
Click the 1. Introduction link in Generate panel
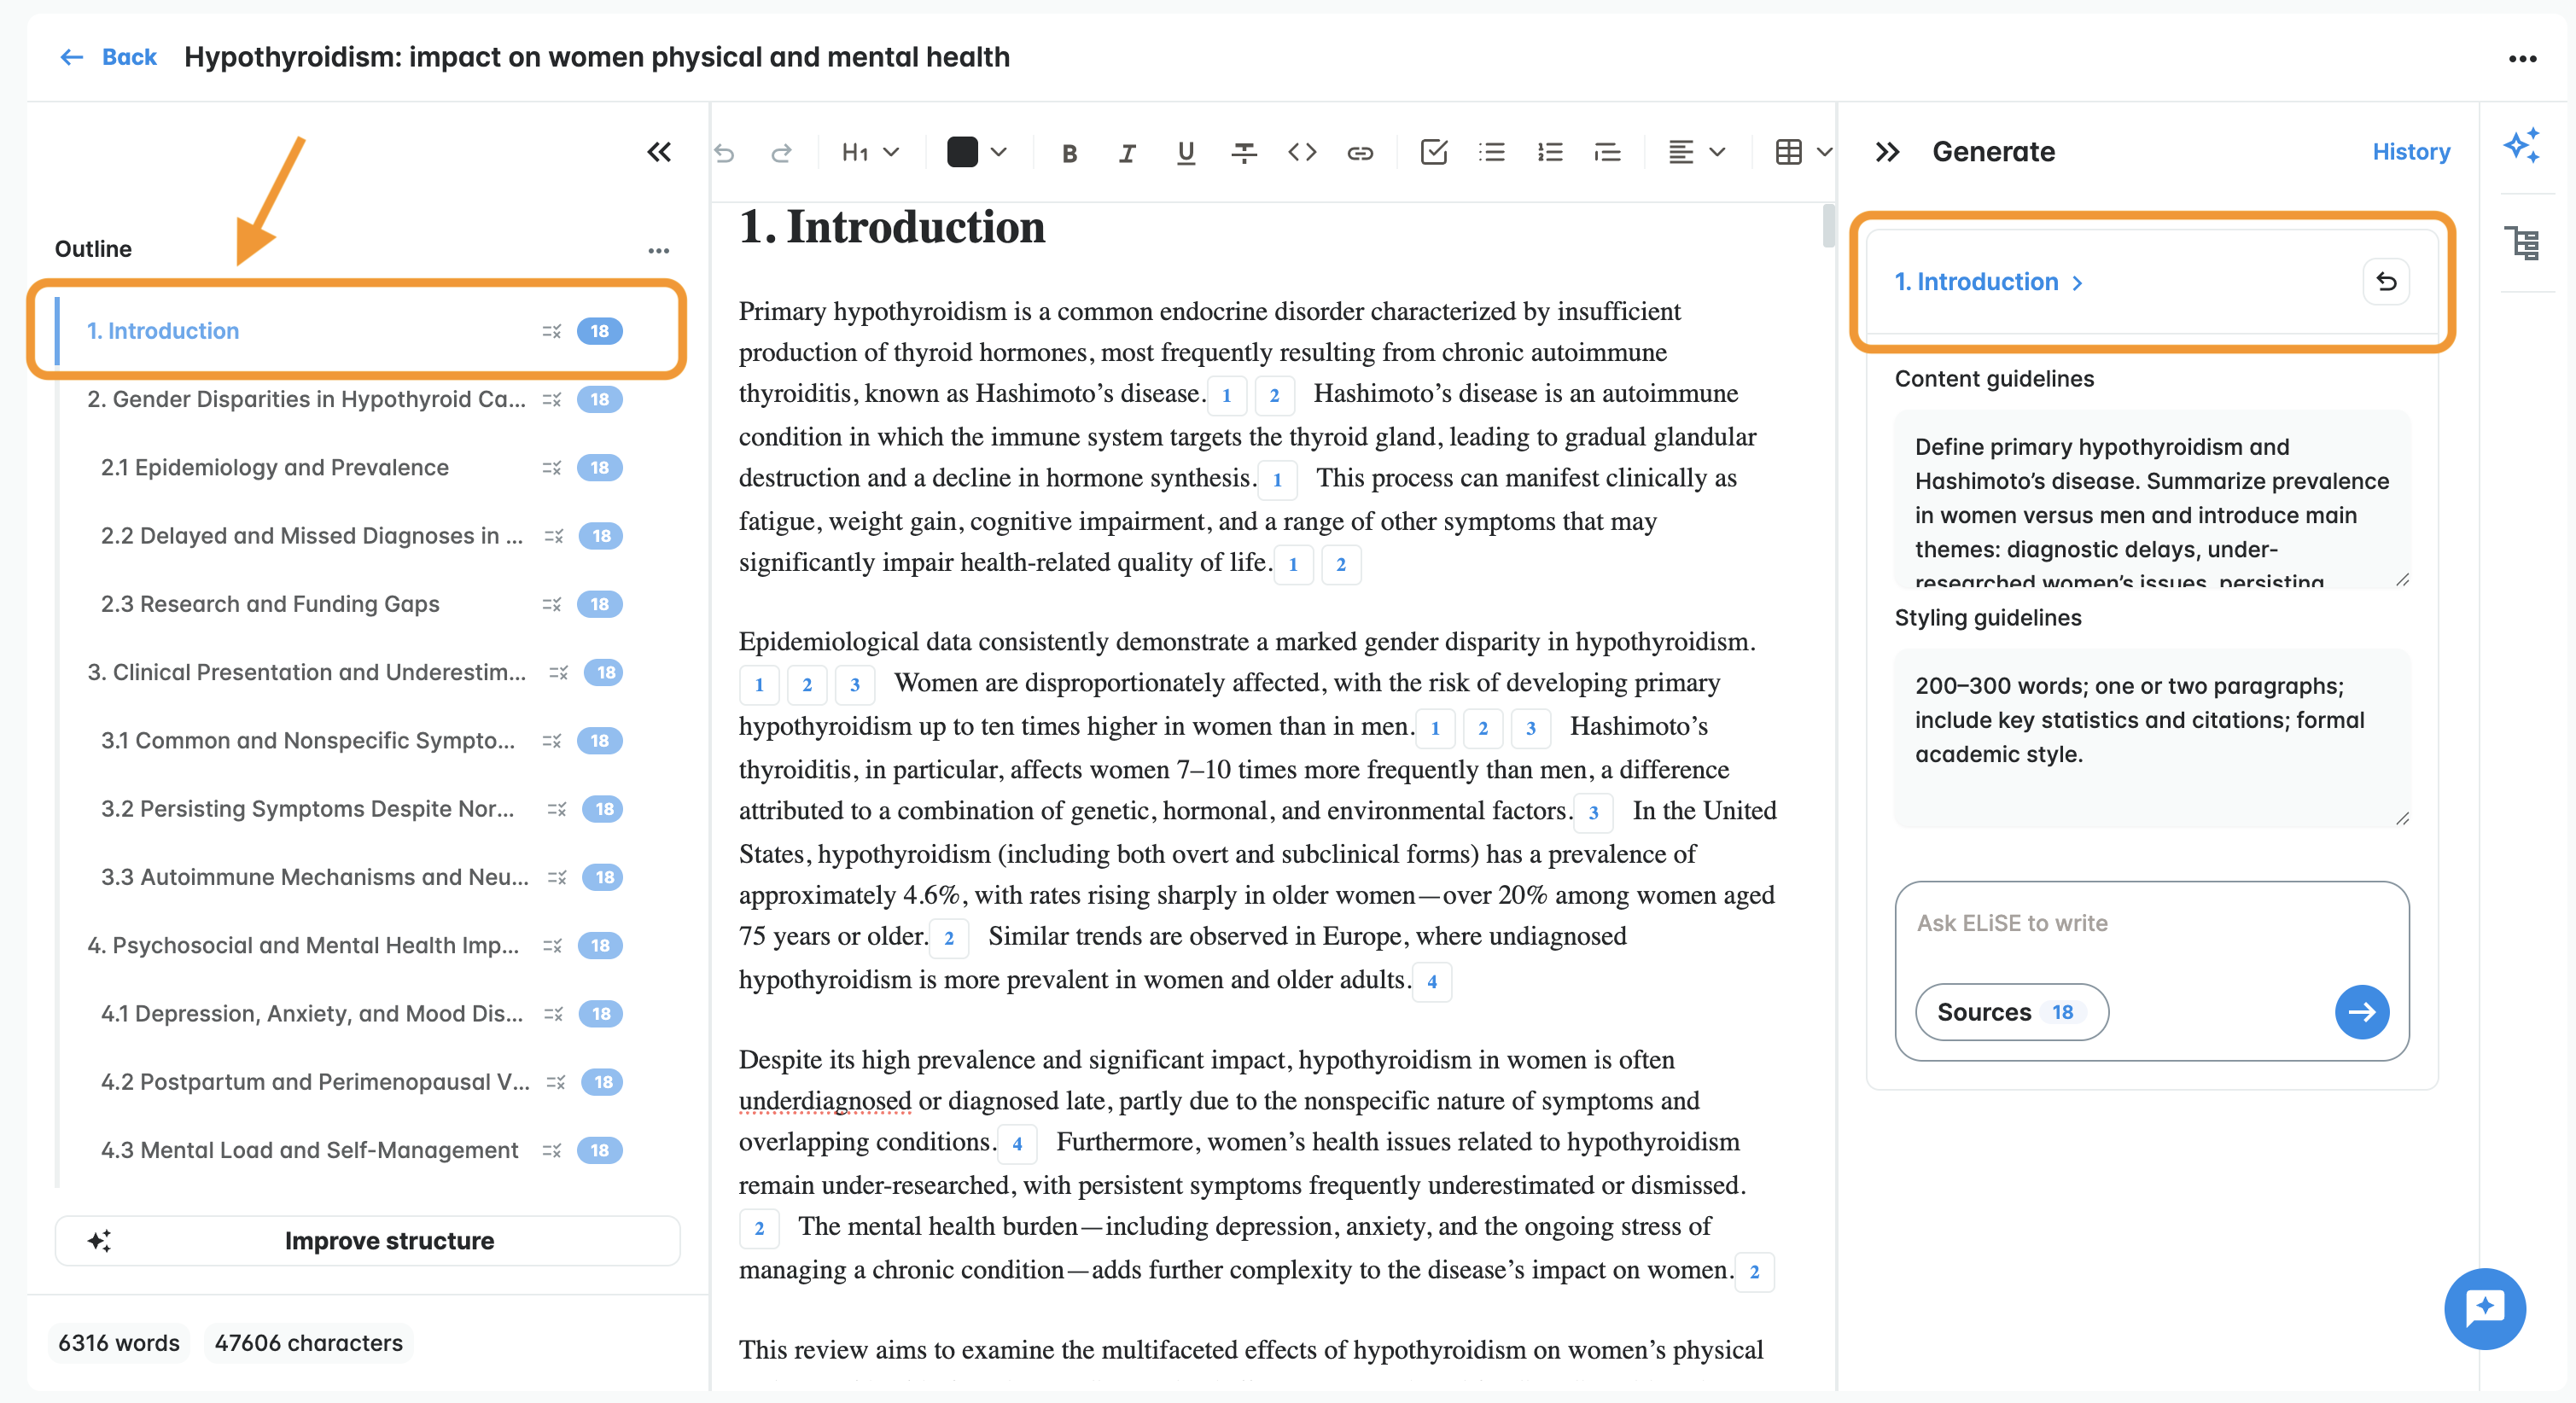(x=1976, y=282)
